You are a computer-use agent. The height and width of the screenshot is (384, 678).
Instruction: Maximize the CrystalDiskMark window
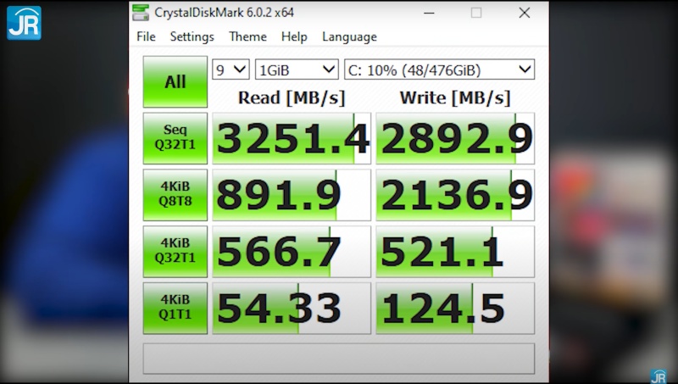476,13
